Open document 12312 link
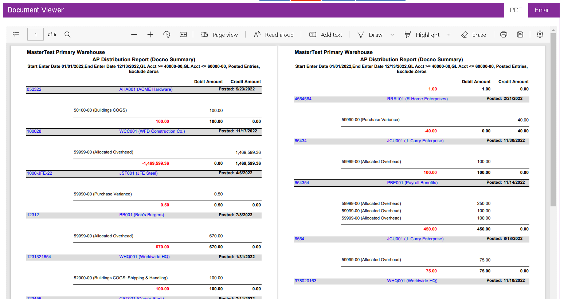 (33, 215)
